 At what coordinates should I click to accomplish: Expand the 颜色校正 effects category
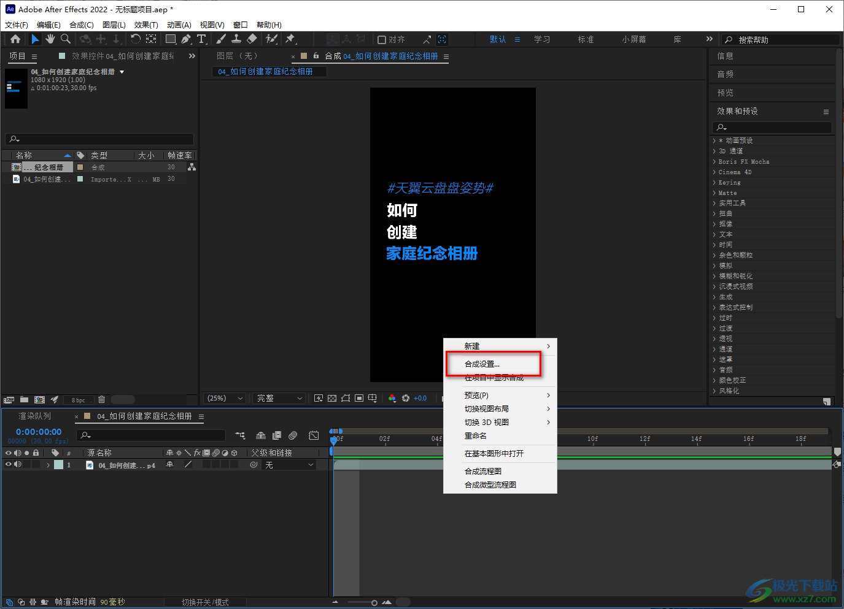click(x=714, y=381)
